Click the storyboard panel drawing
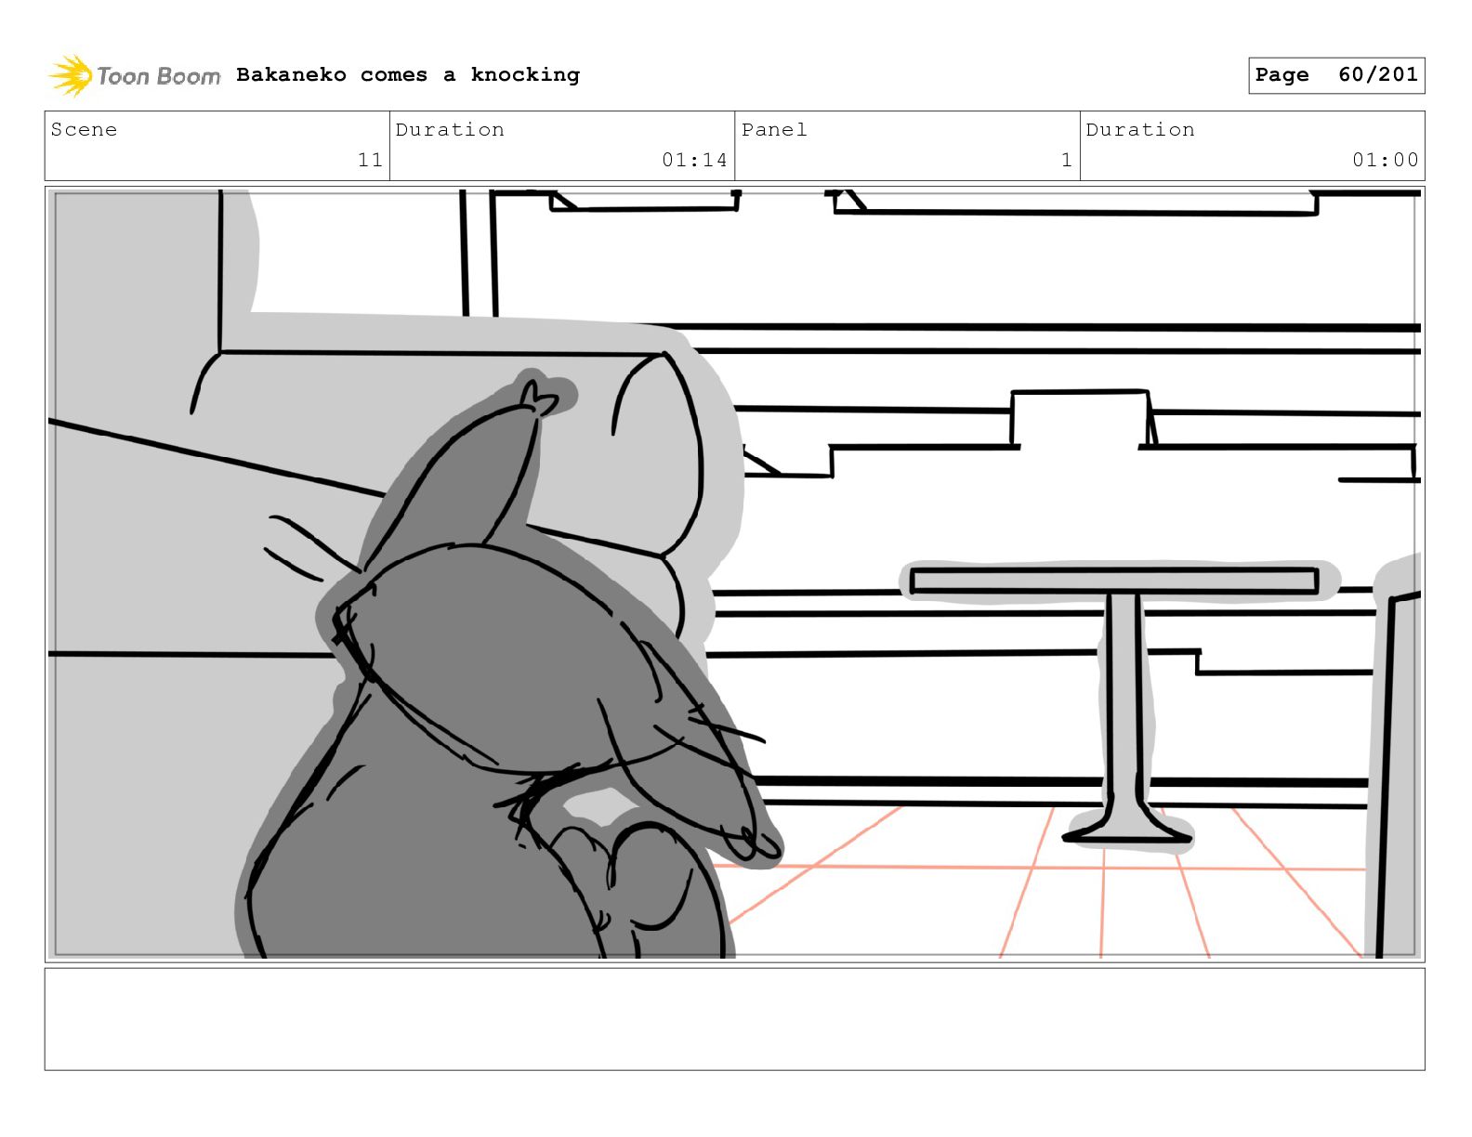This screenshot has height=1137, width=1472. pos(734,574)
